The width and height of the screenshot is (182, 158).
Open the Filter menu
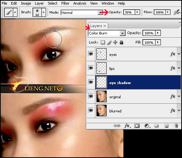65,3
